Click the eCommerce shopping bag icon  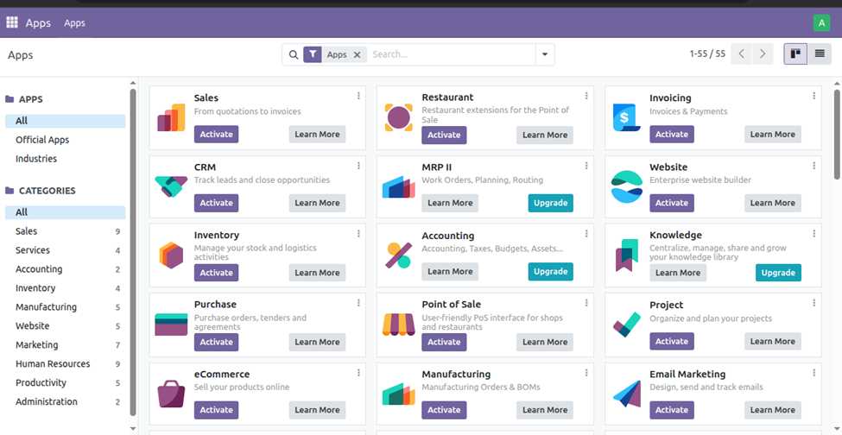coord(171,393)
